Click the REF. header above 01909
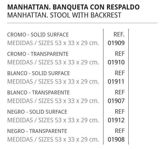Screen dimensions: 163x149 [x=119, y=34]
